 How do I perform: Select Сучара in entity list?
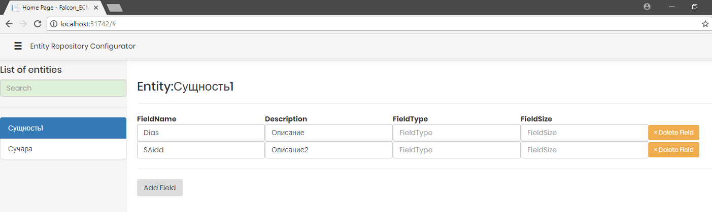point(63,149)
